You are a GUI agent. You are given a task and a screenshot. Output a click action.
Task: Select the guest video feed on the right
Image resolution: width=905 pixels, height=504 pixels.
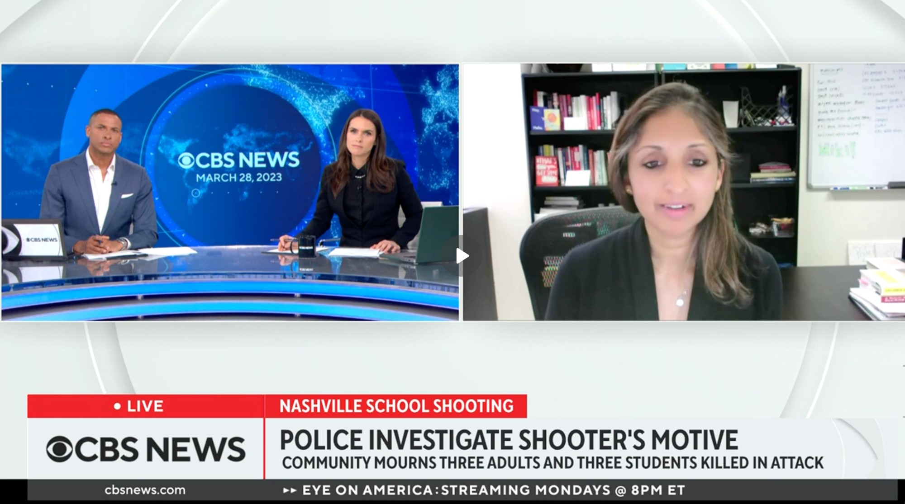point(682,192)
